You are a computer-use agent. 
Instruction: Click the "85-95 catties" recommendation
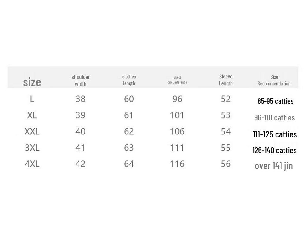276,101
